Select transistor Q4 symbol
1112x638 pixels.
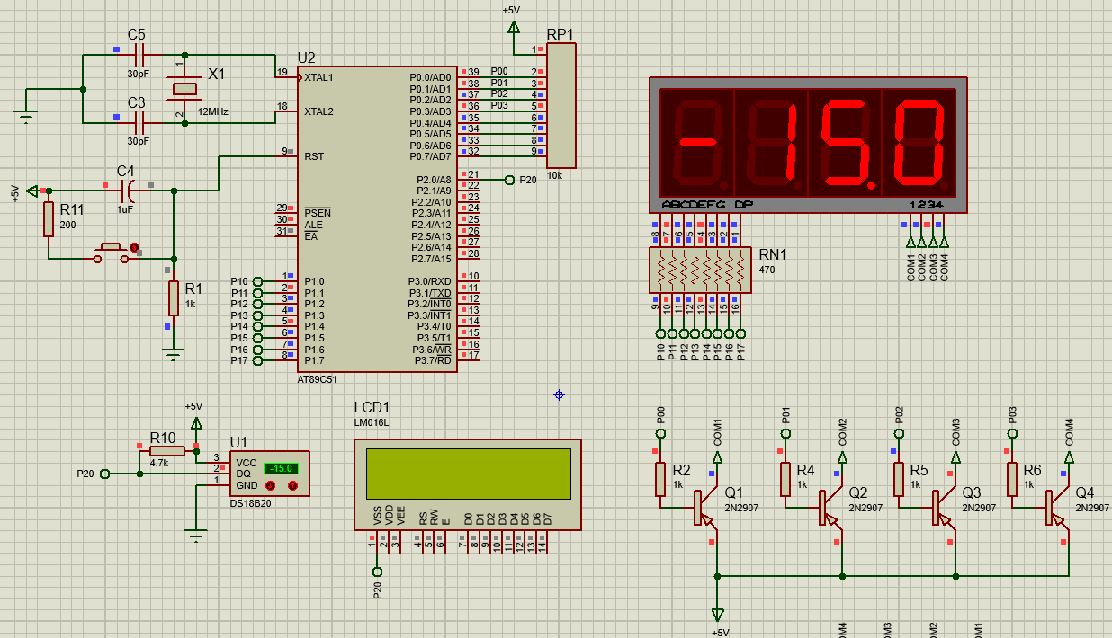pos(1056,508)
